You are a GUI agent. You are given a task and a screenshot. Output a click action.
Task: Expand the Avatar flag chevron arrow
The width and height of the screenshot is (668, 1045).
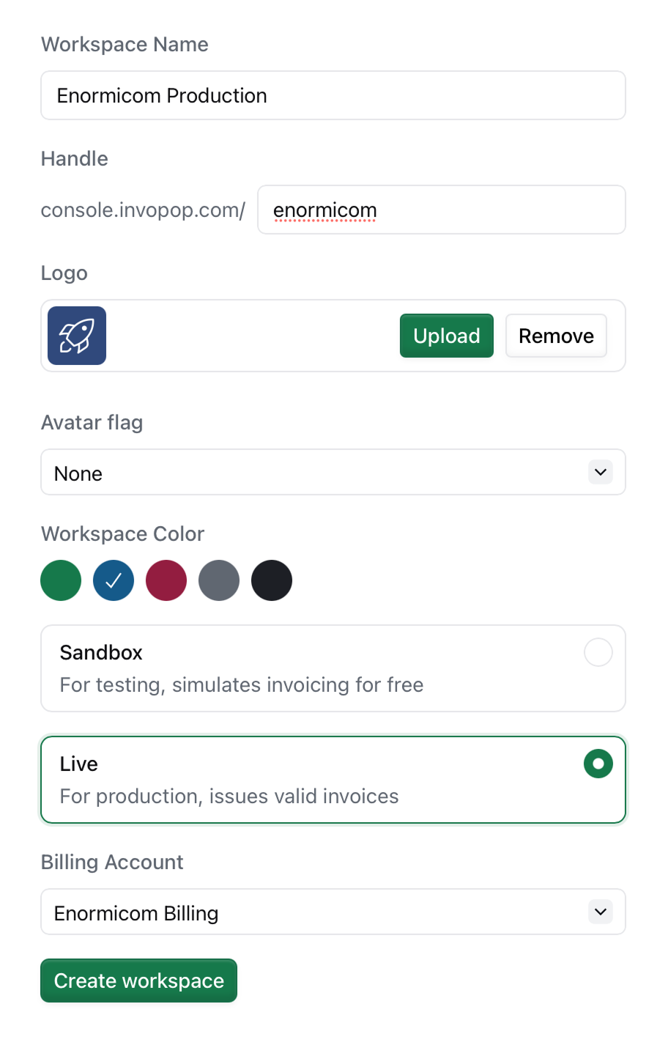pos(601,473)
